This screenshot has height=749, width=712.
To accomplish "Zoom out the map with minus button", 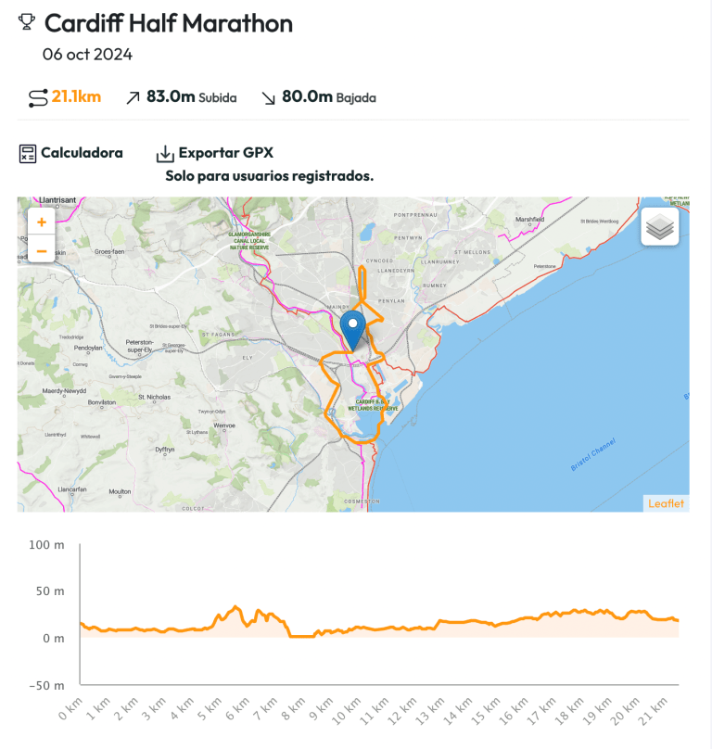I will tap(42, 249).
